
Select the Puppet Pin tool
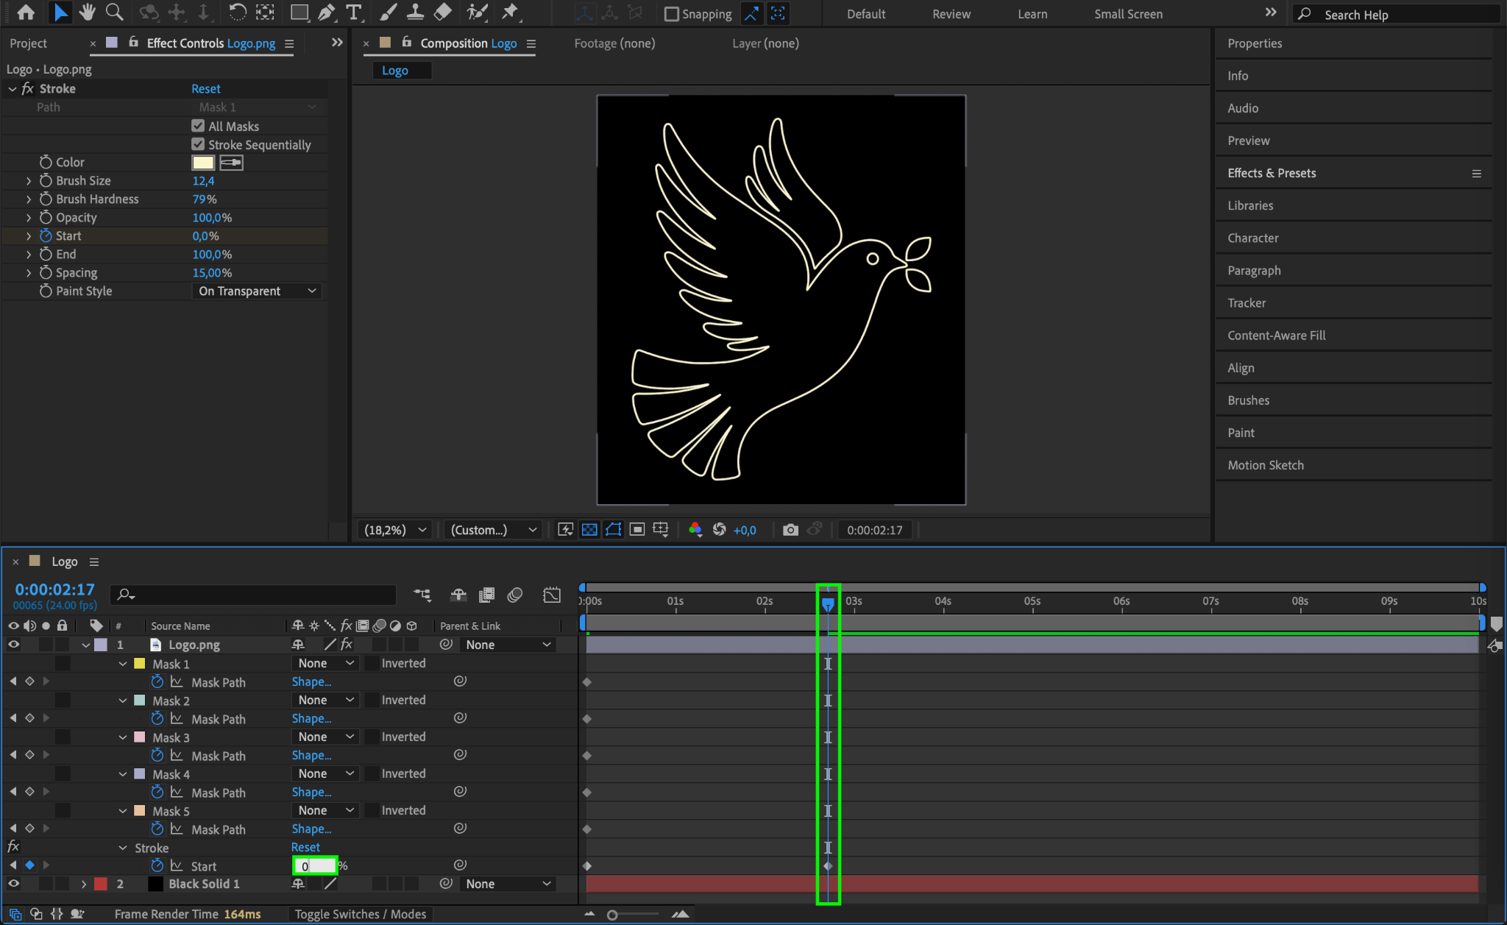point(509,12)
